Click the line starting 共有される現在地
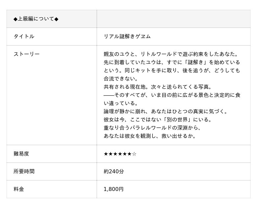This screenshot has width=263, height=208. click(158, 87)
